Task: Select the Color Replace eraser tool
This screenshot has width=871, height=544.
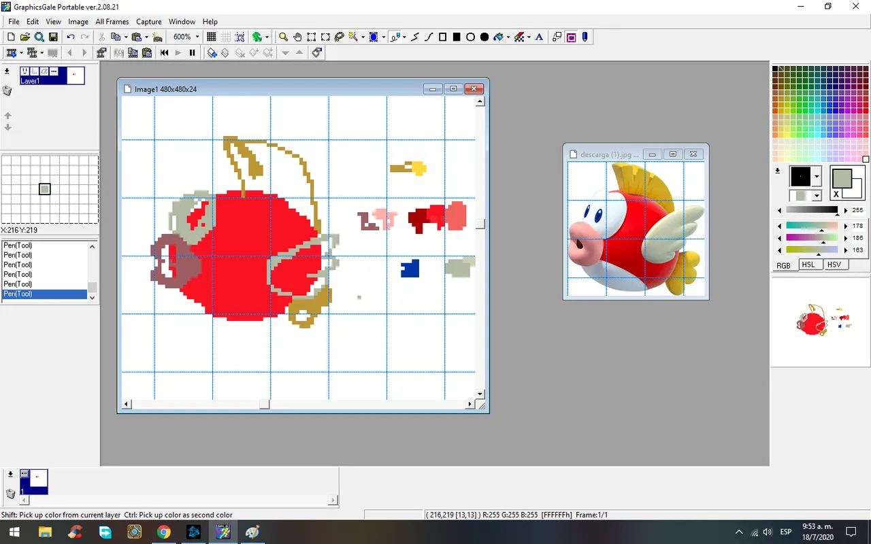Action: pos(520,37)
